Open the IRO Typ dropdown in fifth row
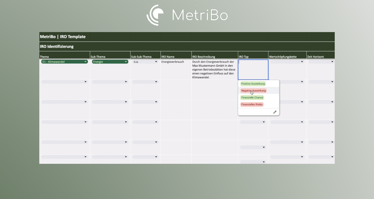Image resolution: width=374 pixels, height=199 pixels. 253,147
